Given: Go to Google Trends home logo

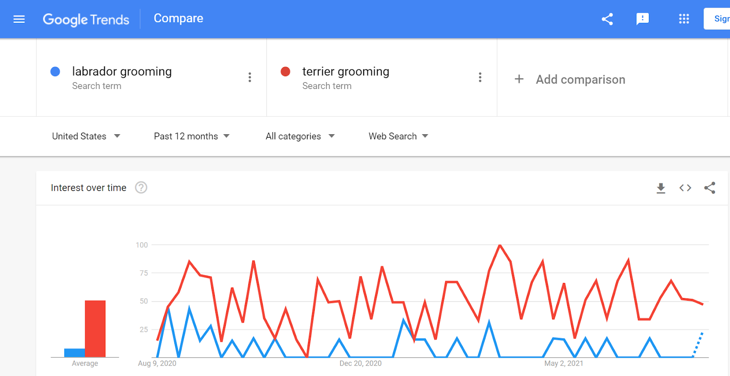Looking at the screenshot, I should (86, 19).
